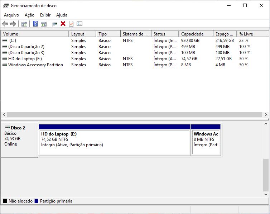Sort by the Espaço... column header
The image size is (270, 214).
pyautogui.click(x=225, y=34)
